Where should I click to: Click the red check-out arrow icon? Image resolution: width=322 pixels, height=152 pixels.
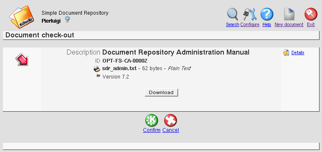[x=22, y=60]
